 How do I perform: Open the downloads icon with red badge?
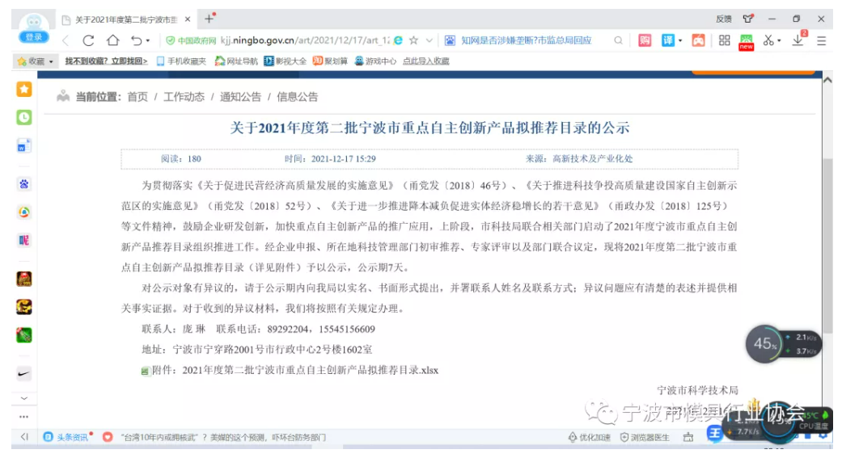(x=798, y=40)
